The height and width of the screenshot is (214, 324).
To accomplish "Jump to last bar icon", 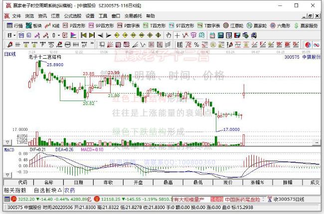I will pyautogui.click(x=92, y=35).
